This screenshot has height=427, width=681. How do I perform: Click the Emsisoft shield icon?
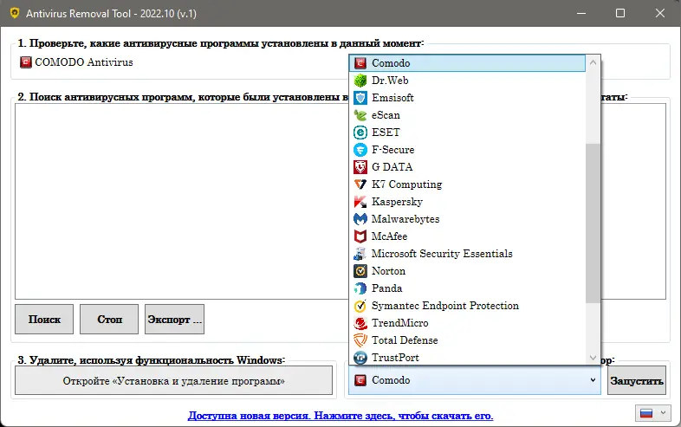tap(360, 98)
